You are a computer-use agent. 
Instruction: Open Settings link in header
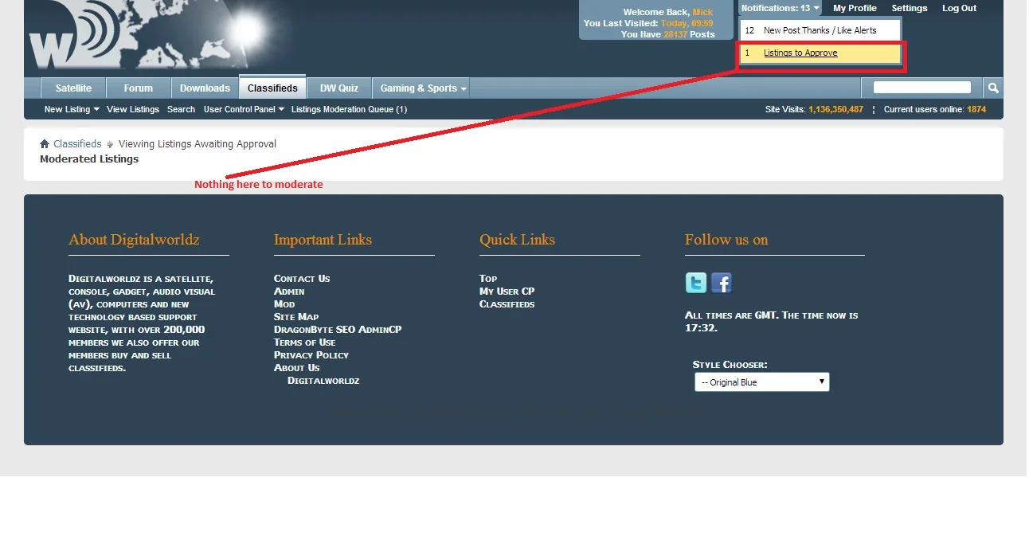910,8
